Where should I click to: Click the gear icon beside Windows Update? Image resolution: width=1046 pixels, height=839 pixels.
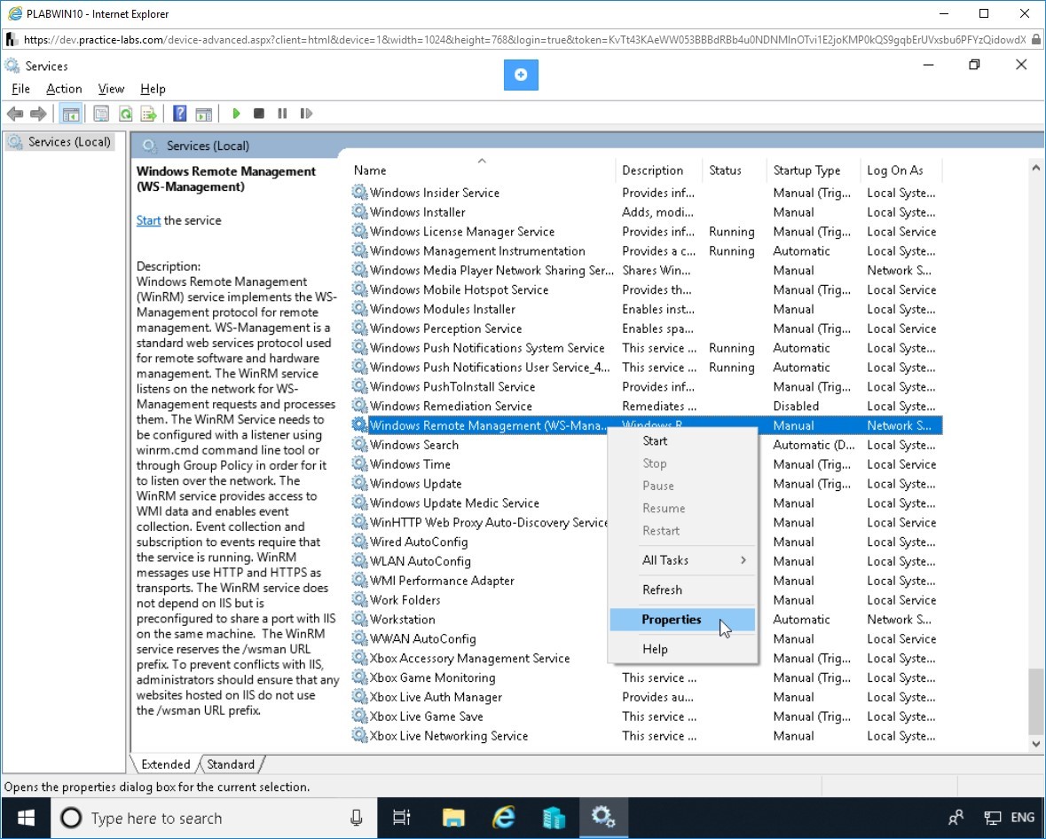tap(359, 483)
